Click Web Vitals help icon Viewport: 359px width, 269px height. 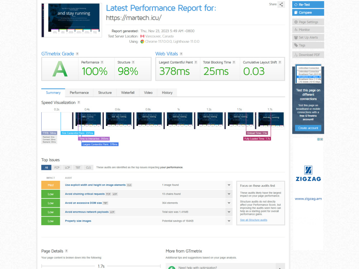click(x=181, y=54)
